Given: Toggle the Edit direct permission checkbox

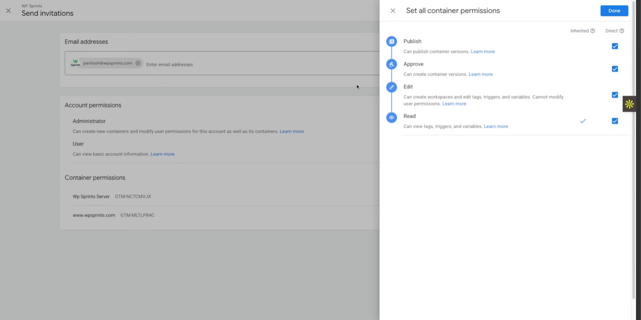Looking at the screenshot, I should 615,95.
